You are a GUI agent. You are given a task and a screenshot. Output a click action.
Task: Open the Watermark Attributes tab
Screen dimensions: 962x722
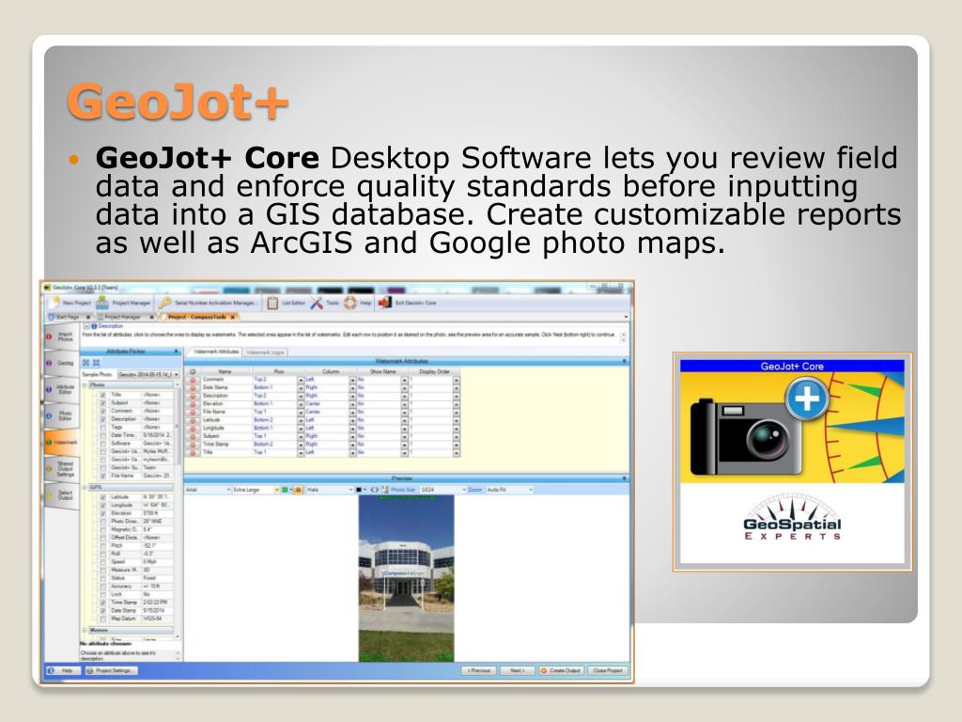[x=215, y=352]
